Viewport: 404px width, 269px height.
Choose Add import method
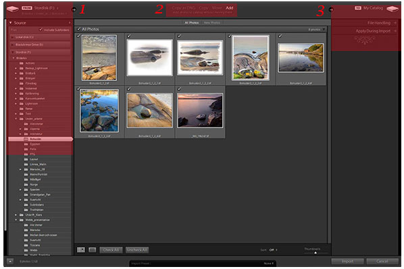(229, 8)
